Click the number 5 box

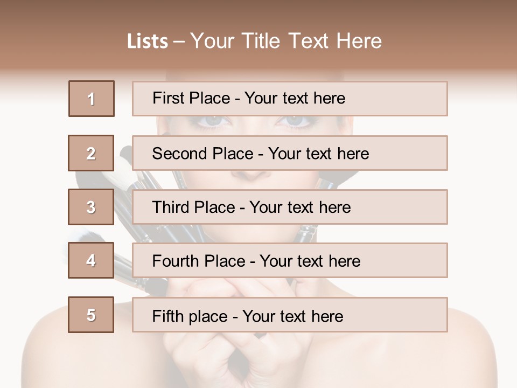91,315
